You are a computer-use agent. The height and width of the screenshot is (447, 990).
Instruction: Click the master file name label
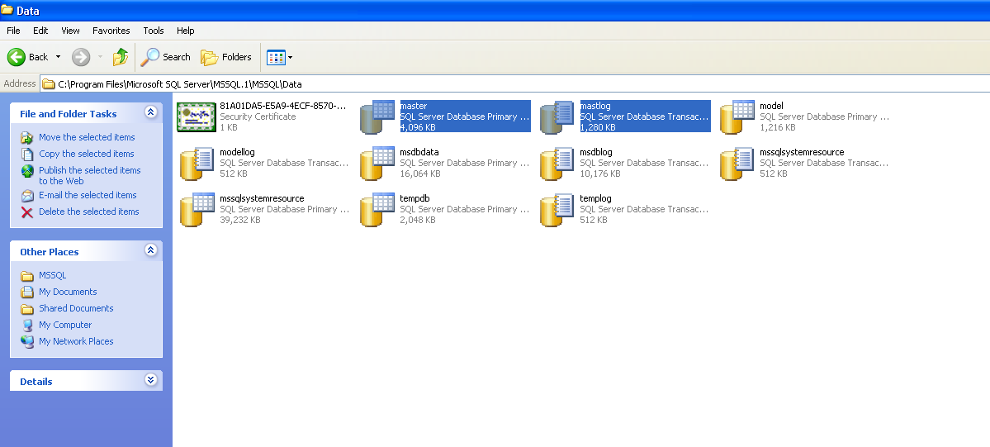(x=414, y=107)
